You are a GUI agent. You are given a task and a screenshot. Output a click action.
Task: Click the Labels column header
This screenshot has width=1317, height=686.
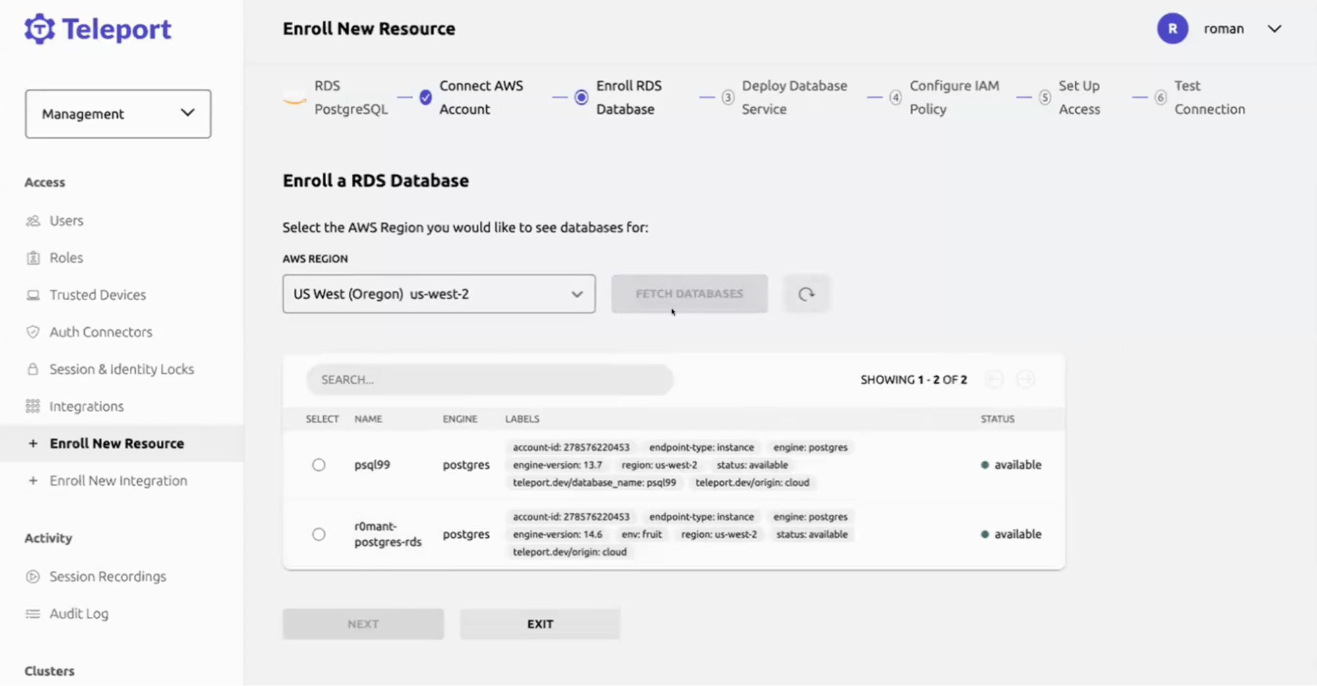click(522, 419)
